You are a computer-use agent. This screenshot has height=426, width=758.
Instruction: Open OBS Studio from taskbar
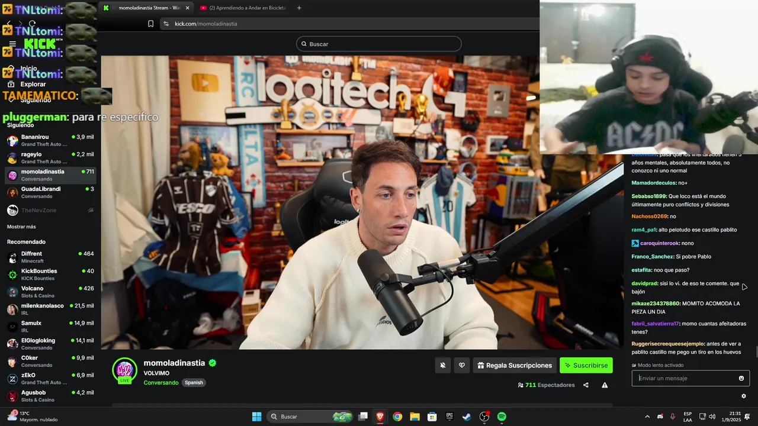pyautogui.click(x=484, y=417)
